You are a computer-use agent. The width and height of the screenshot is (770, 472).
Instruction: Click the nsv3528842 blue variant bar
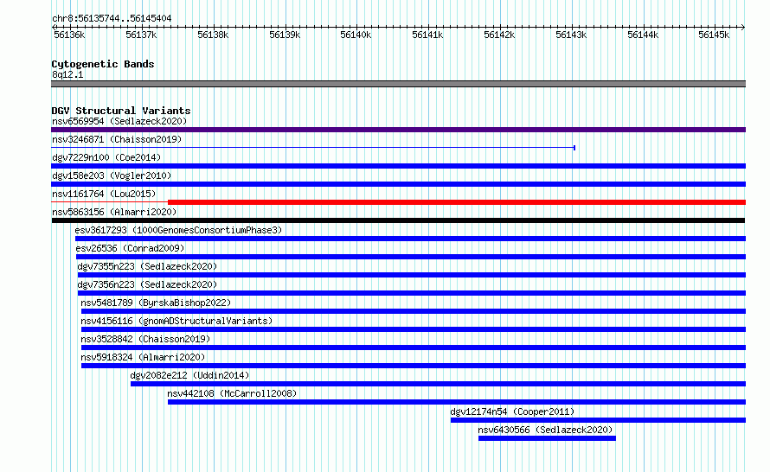(x=414, y=348)
